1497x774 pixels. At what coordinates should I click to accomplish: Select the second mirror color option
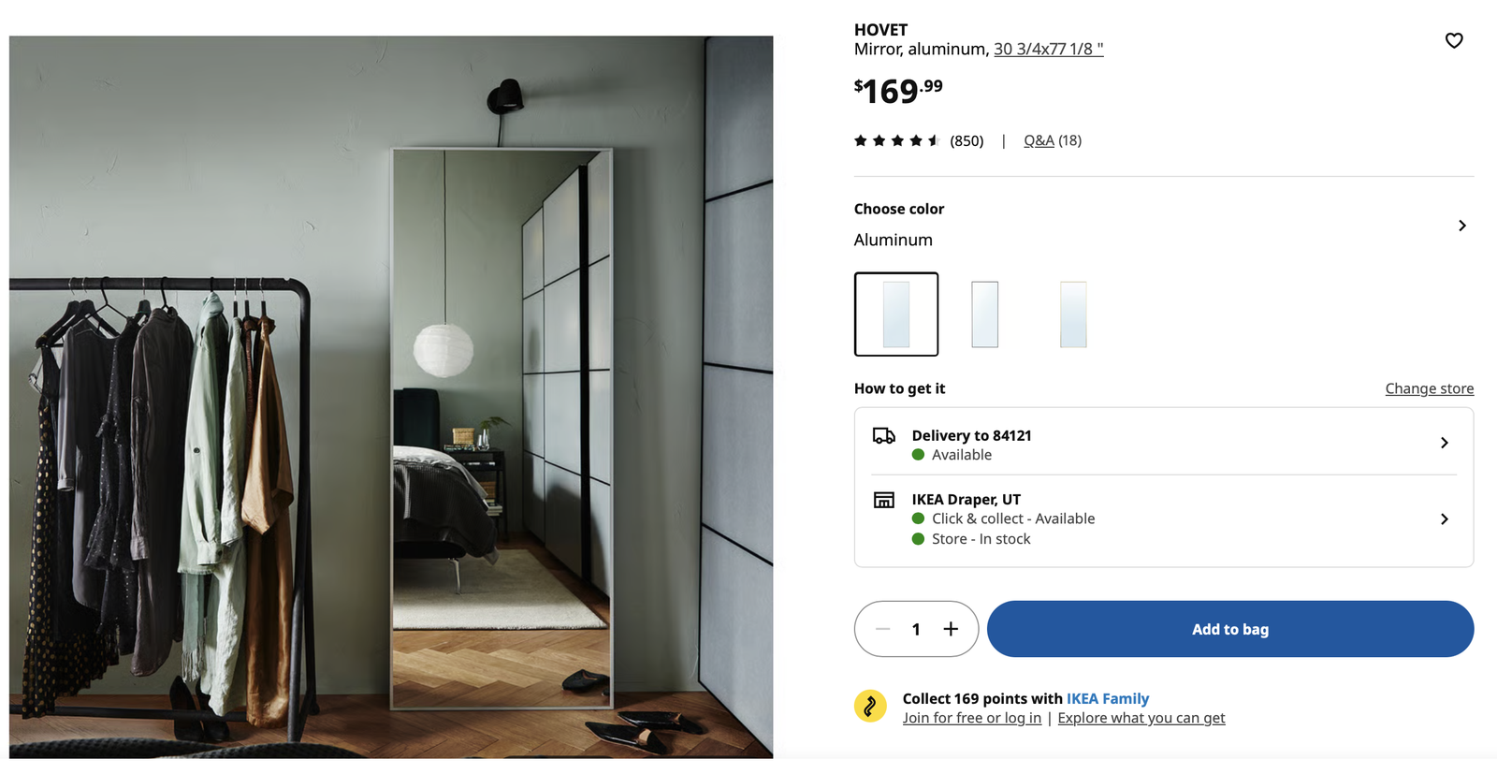click(x=984, y=314)
